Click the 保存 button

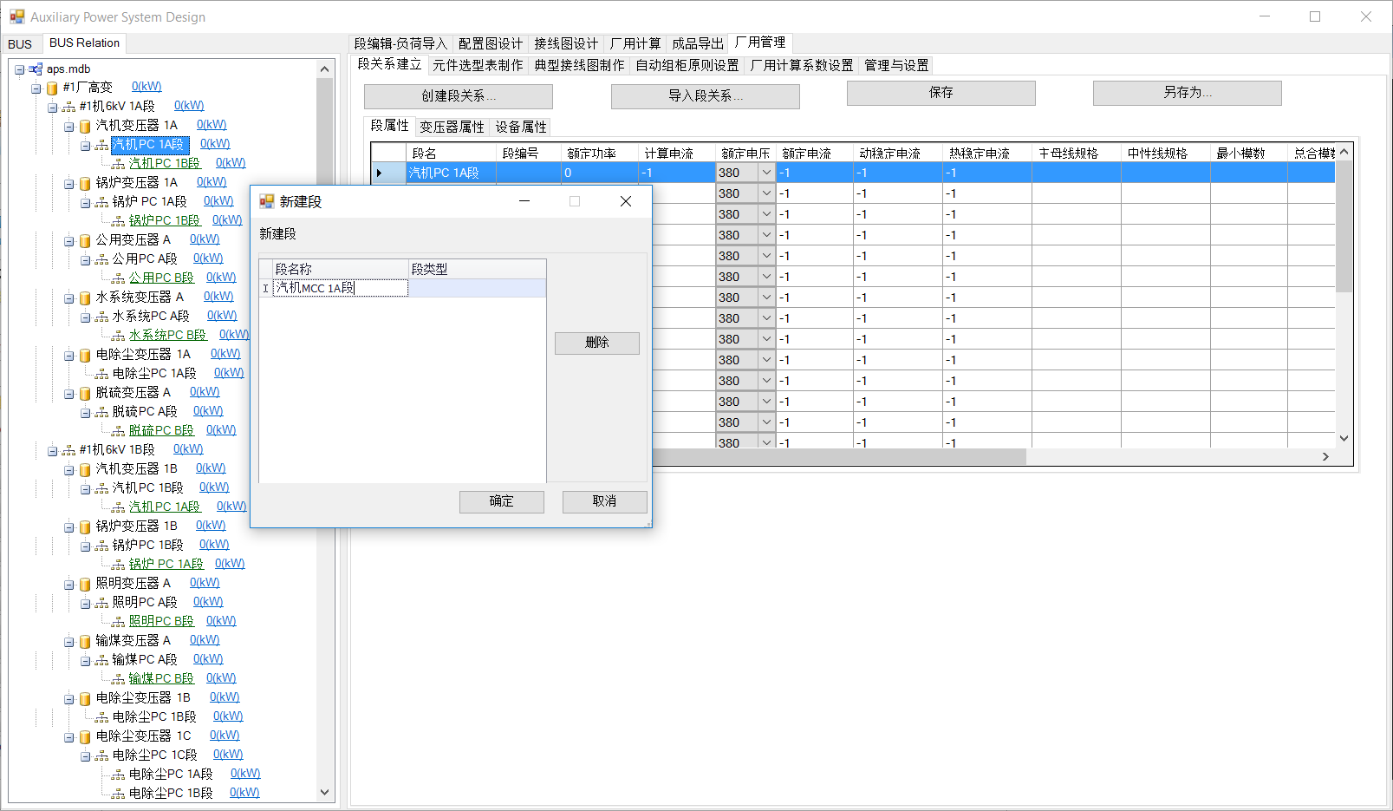point(941,93)
